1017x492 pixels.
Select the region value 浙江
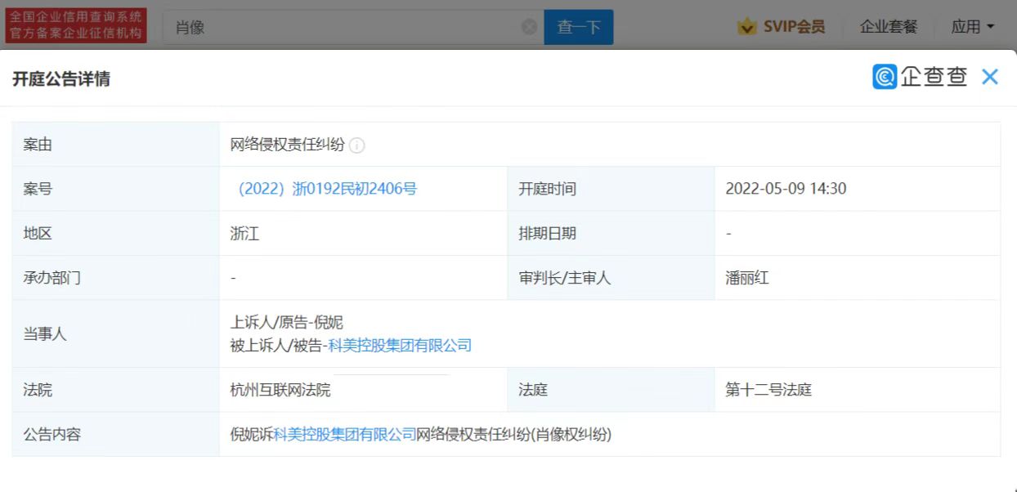[244, 234]
